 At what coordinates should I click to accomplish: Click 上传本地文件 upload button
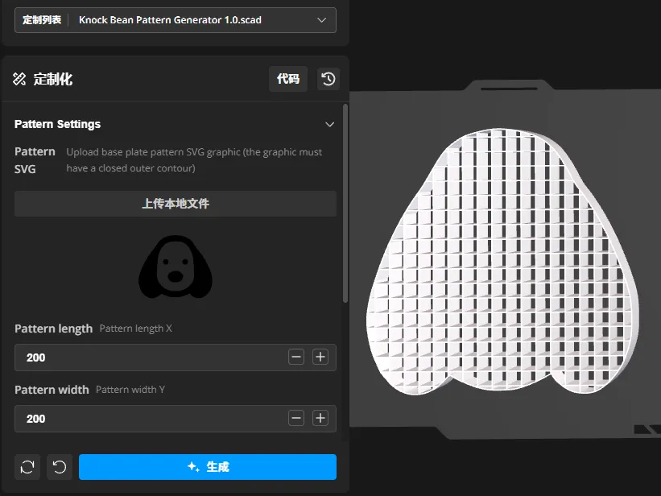pyautogui.click(x=176, y=204)
